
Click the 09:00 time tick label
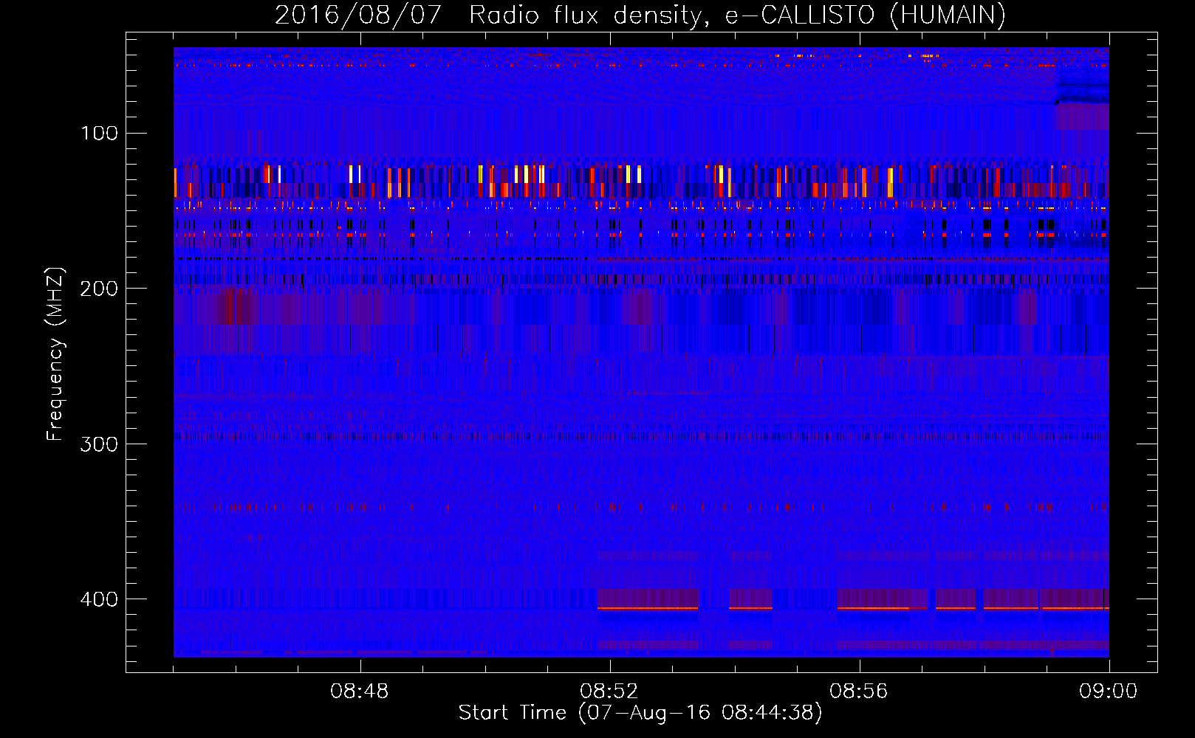point(1109,692)
